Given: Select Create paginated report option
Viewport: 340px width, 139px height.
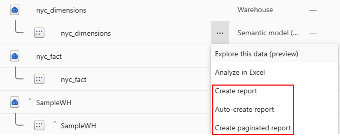Looking at the screenshot, I should 253,128.
